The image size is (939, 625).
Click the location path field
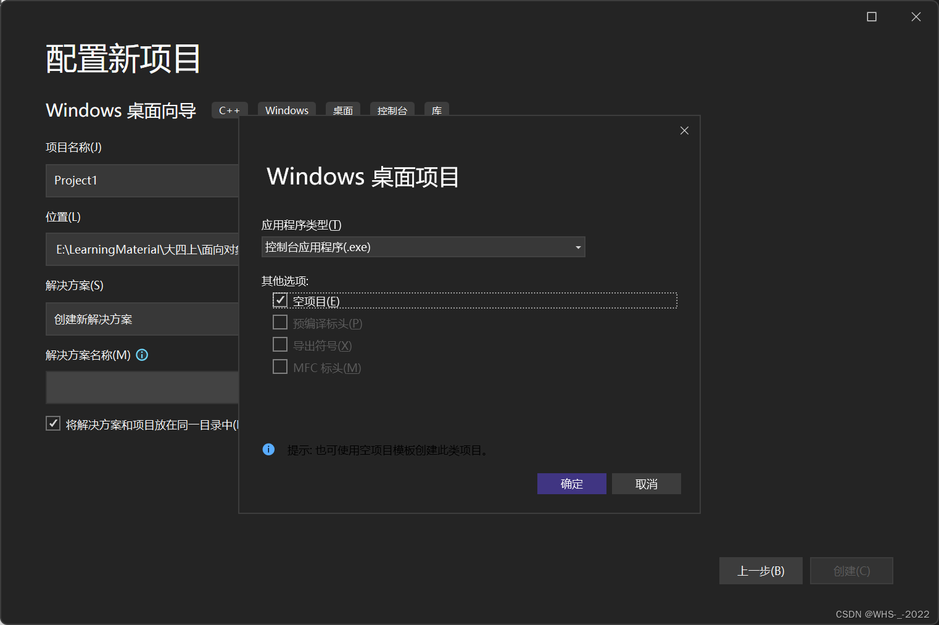coord(142,249)
